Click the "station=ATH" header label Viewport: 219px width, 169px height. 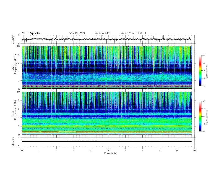point(103,33)
